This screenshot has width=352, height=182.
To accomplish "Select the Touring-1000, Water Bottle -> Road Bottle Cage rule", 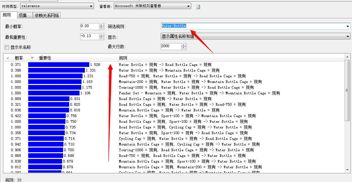I will click(174, 87).
